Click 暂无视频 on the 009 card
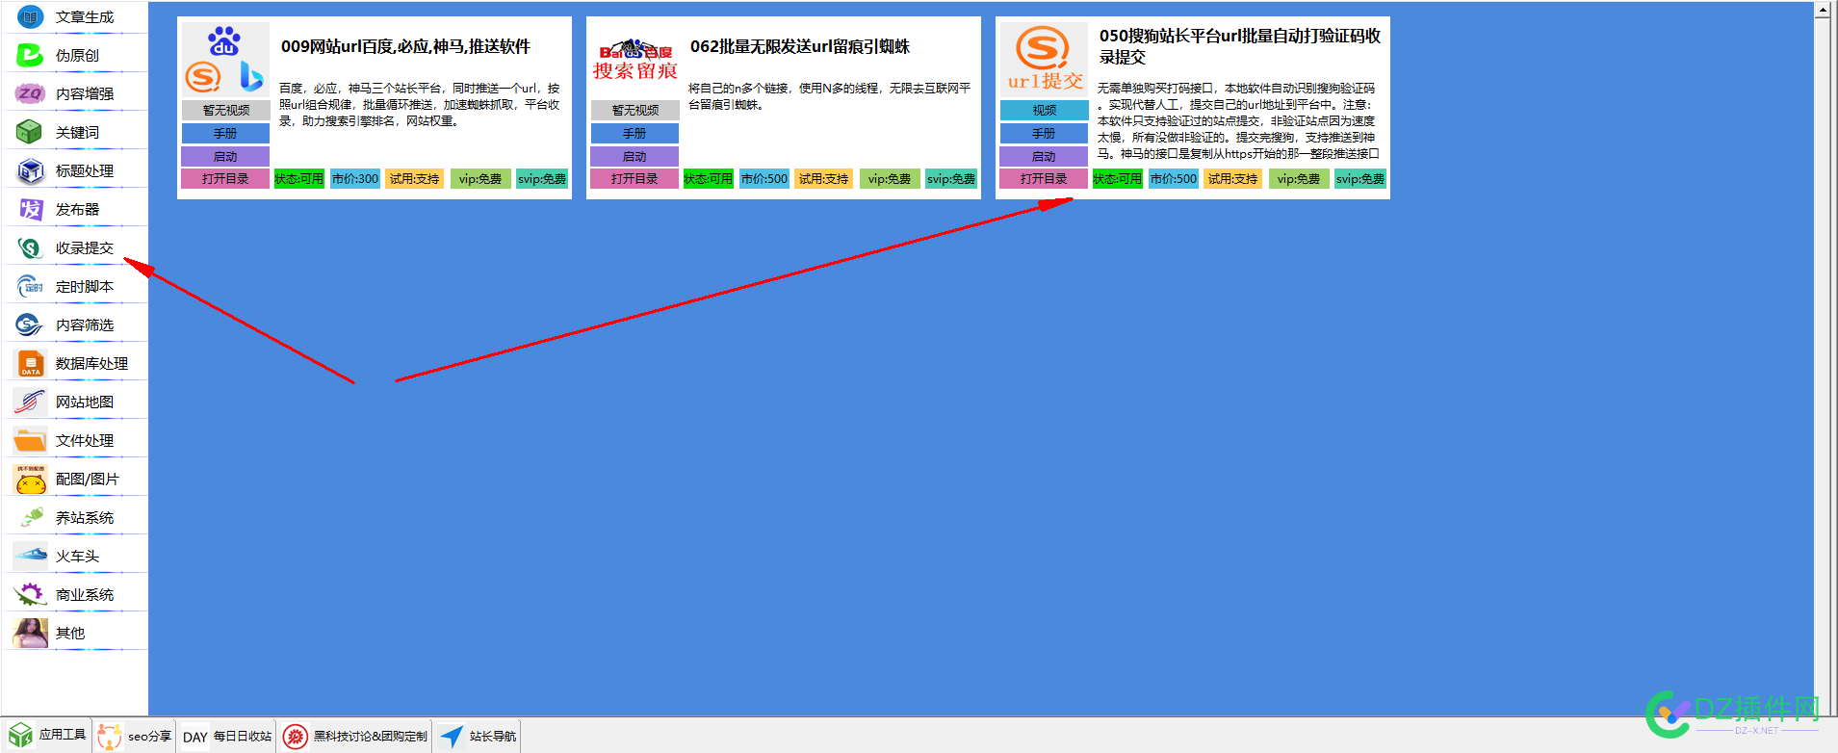 pos(225,110)
